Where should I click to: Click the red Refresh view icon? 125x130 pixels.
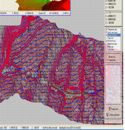click(x=110, y=109)
